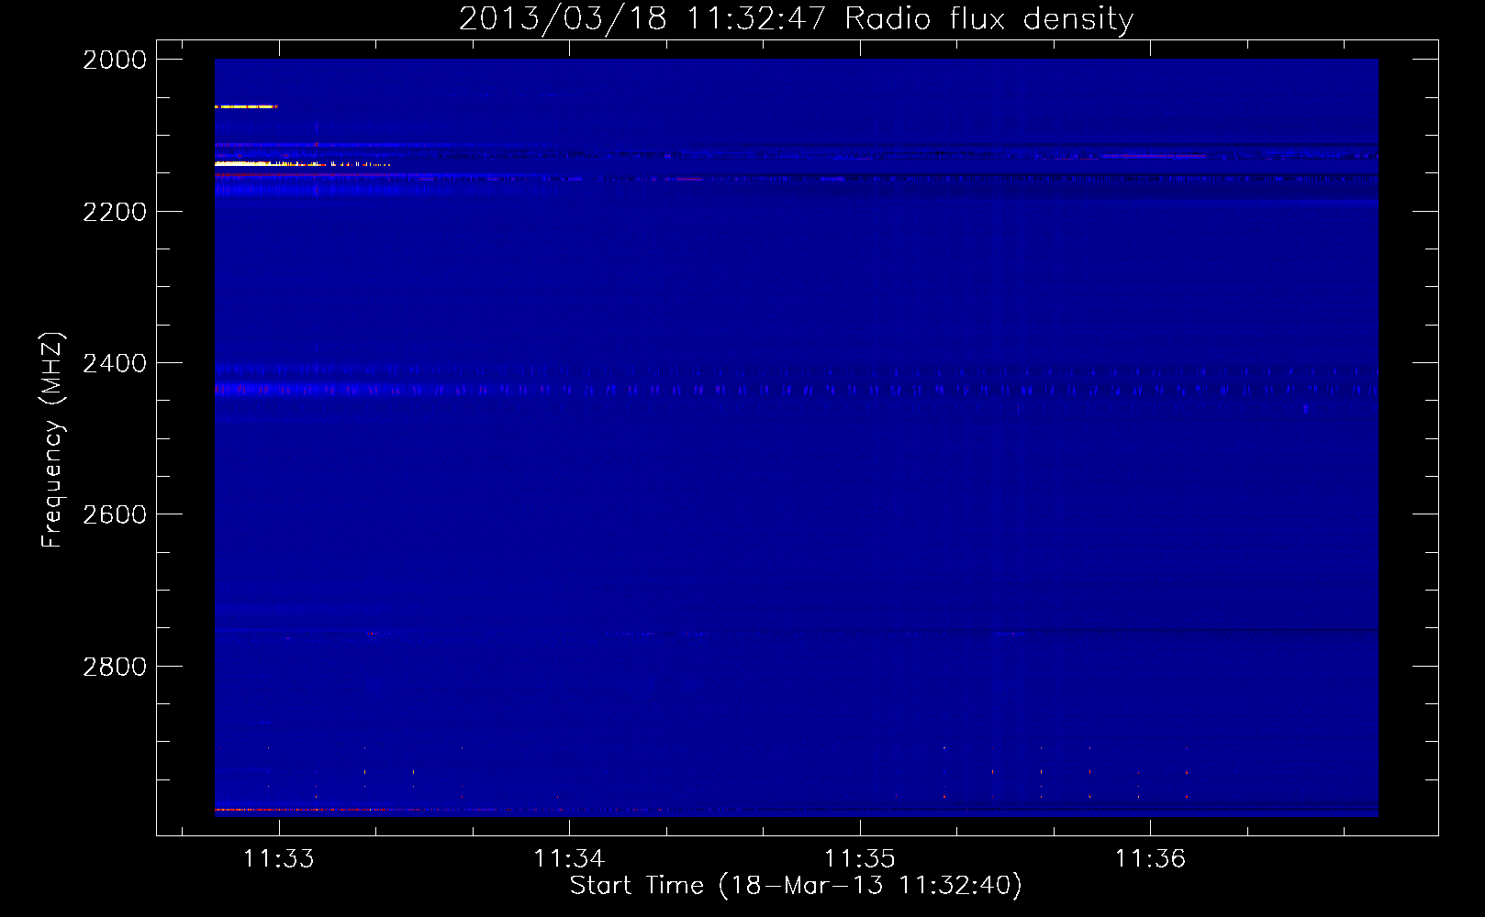Click the 11:35 time tick label

tap(860, 858)
